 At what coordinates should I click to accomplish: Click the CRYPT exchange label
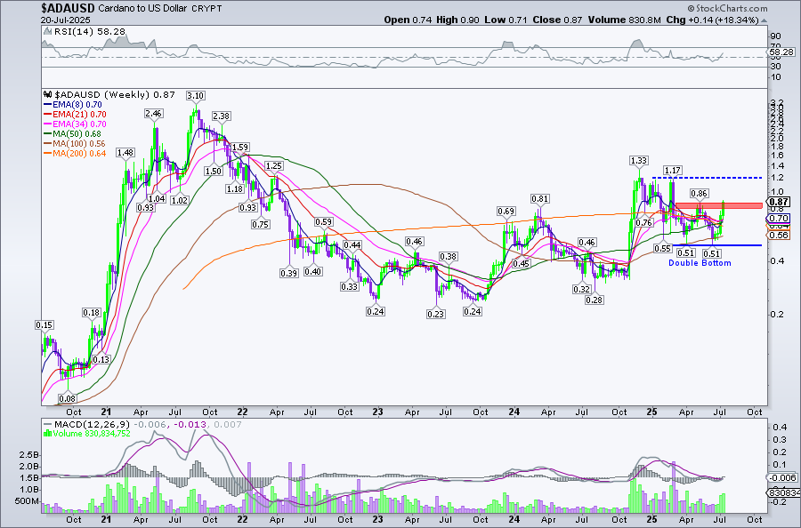tap(206, 9)
